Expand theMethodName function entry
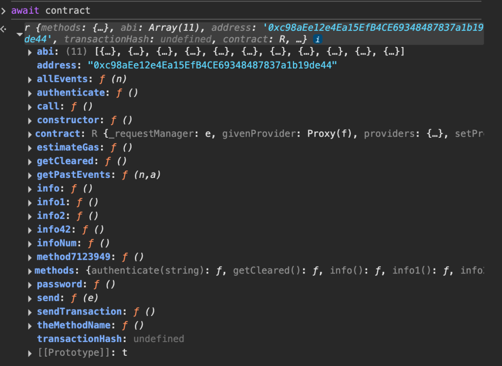Image resolution: width=502 pixels, height=366 pixels. coord(31,326)
